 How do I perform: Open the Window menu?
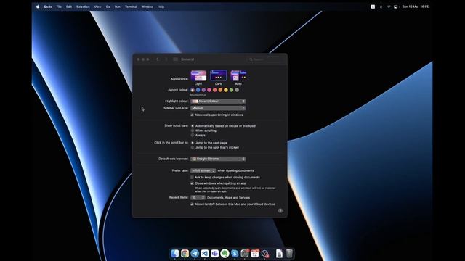click(147, 7)
